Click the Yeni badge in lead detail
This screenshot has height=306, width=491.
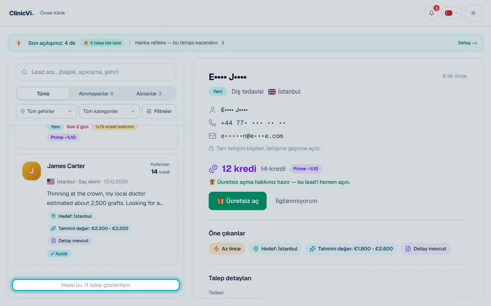point(218,92)
